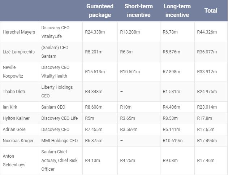Click the Guranteed package column header
Image resolution: width=228 pixels, height=175 pixels.
click(x=100, y=11)
